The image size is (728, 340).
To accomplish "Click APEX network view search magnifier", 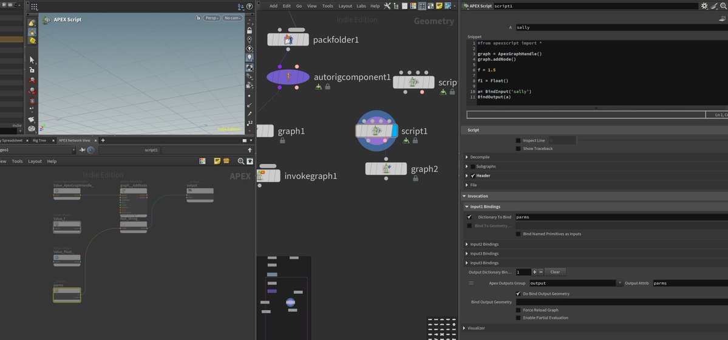I will point(241,161).
